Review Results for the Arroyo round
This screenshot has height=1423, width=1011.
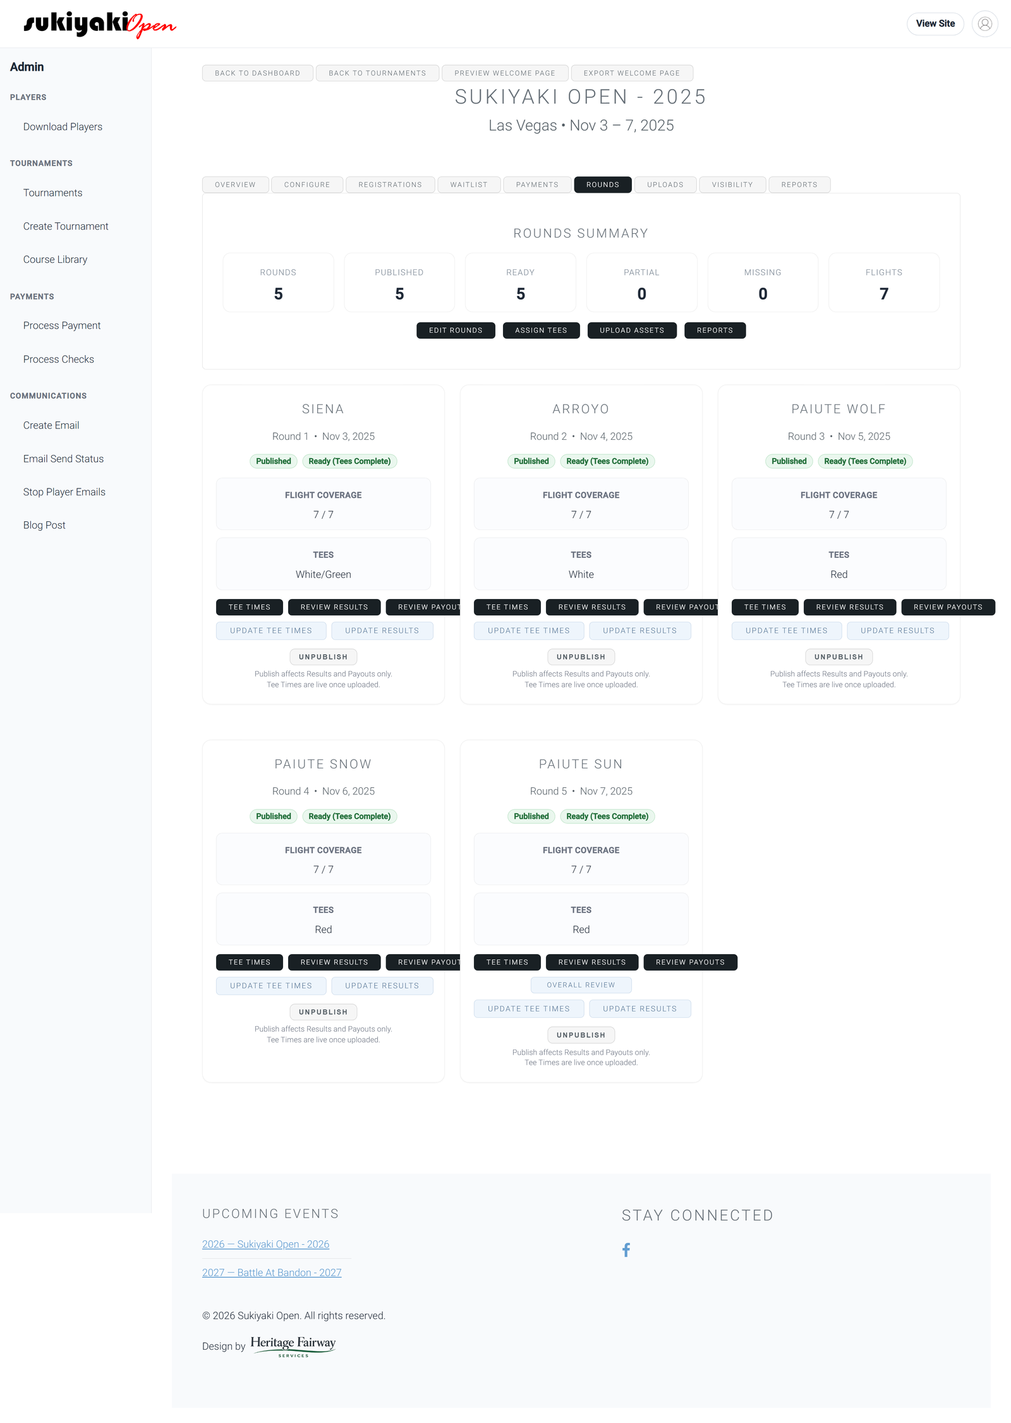[592, 607]
